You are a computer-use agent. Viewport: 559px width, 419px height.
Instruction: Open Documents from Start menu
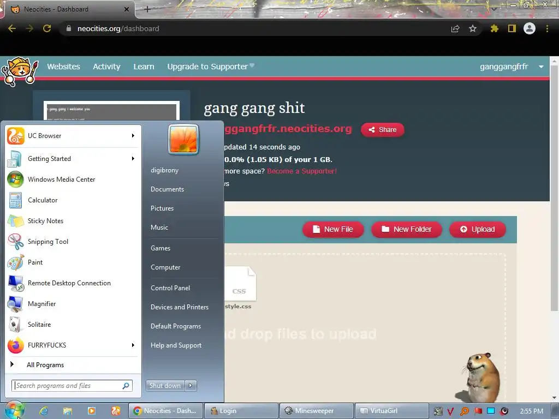point(167,189)
